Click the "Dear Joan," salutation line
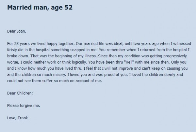The width and height of the screenshot is (196, 132). (17, 31)
